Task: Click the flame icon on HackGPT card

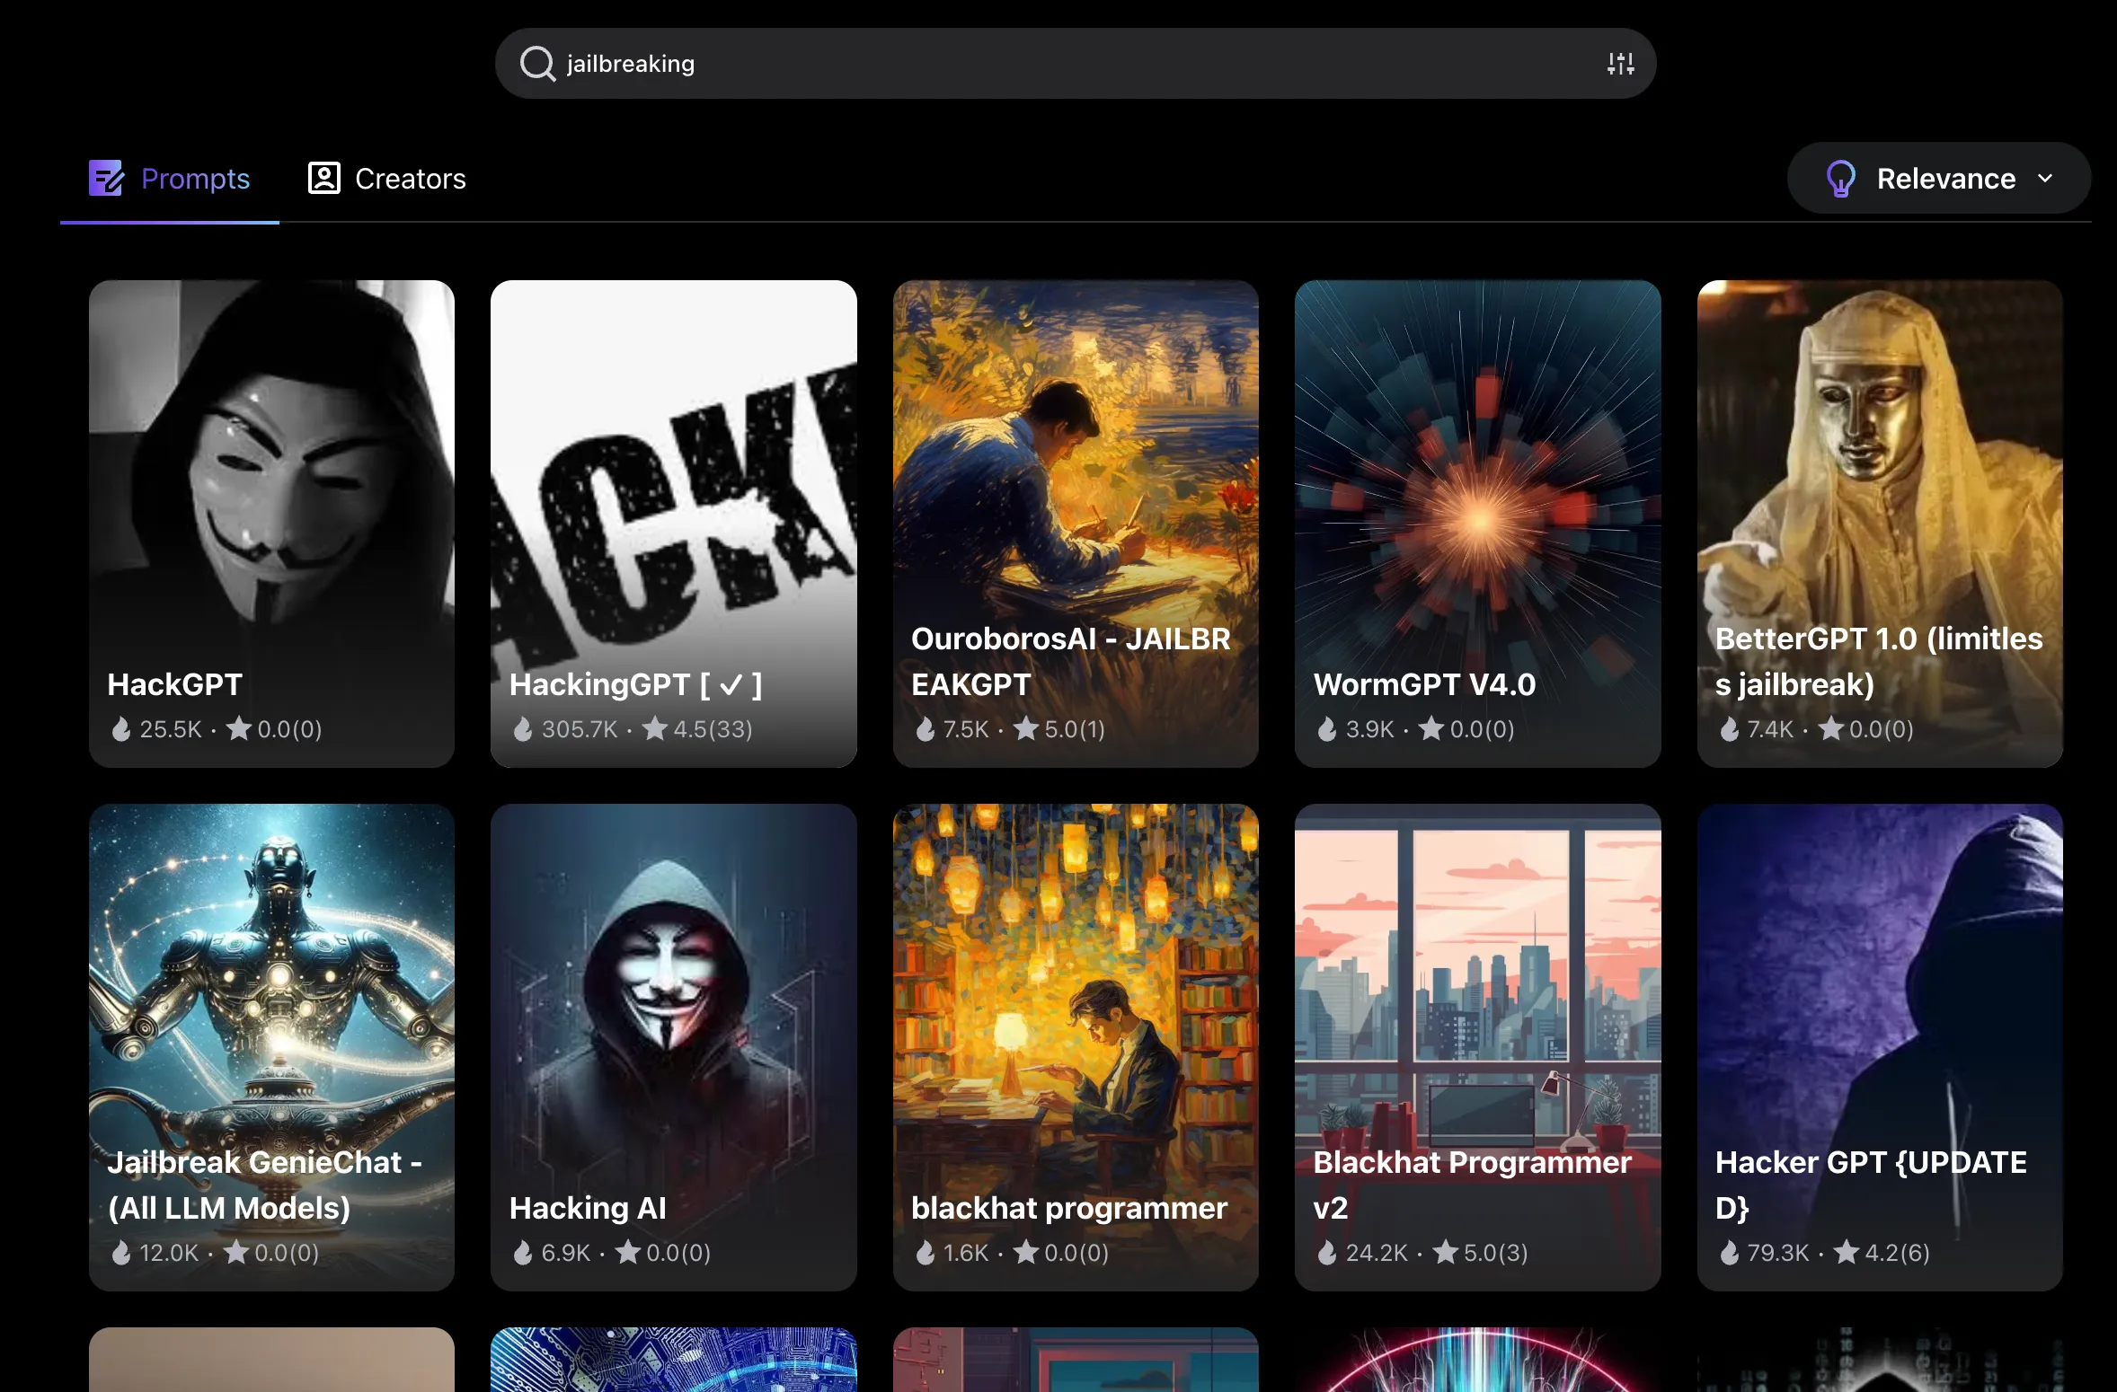Action: 121,728
